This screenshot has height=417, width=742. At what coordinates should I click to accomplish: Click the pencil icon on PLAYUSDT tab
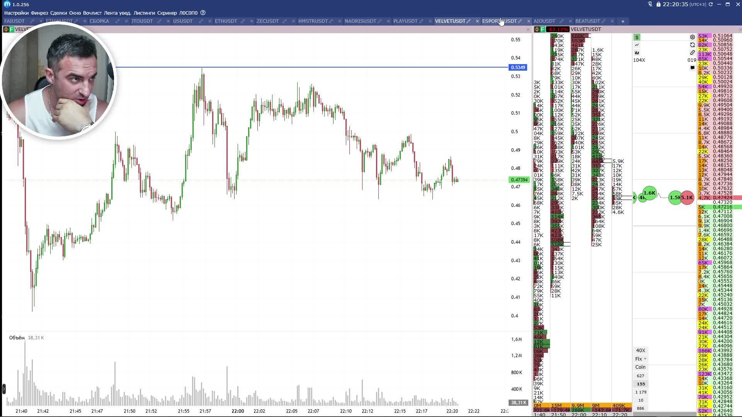tap(421, 21)
